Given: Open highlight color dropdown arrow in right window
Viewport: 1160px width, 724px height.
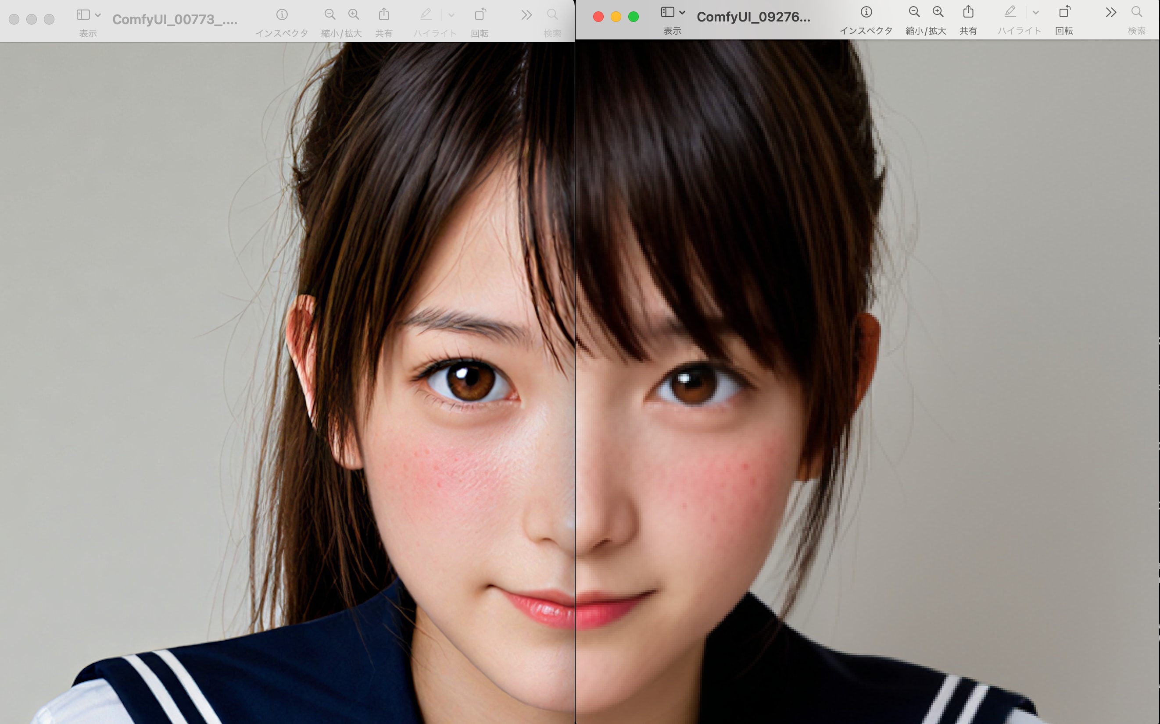Looking at the screenshot, I should 1035,12.
